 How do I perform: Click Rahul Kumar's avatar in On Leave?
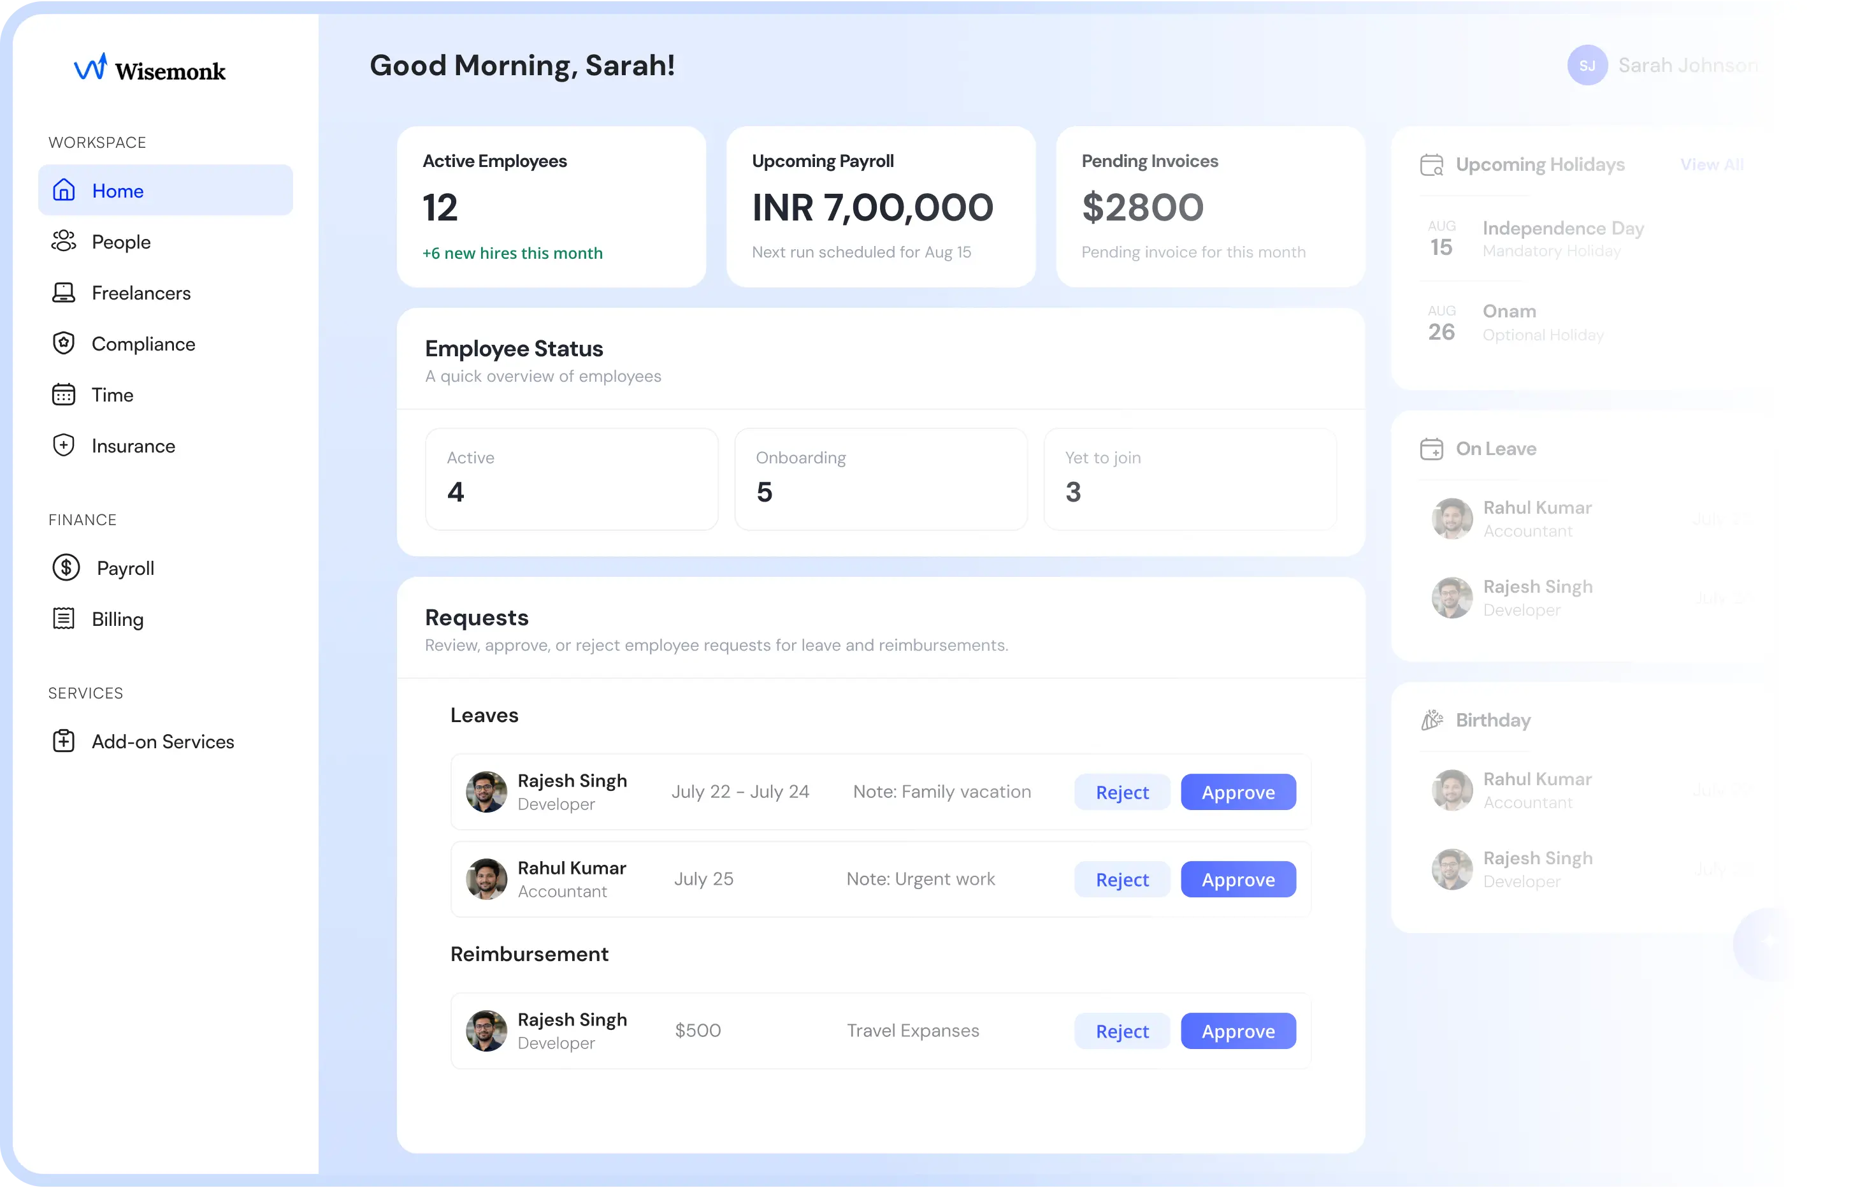1452,519
